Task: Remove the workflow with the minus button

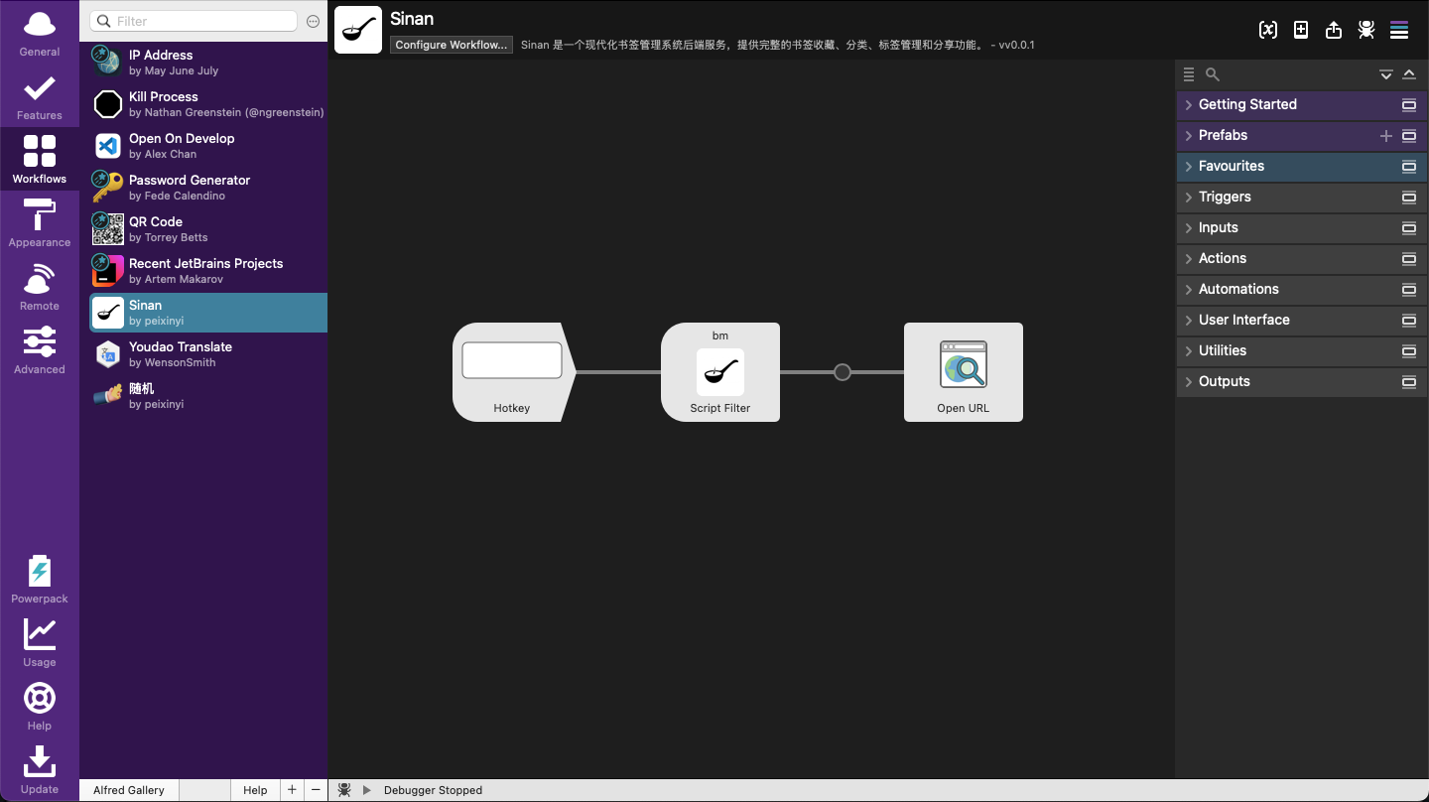Action: (x=316, y=790)
